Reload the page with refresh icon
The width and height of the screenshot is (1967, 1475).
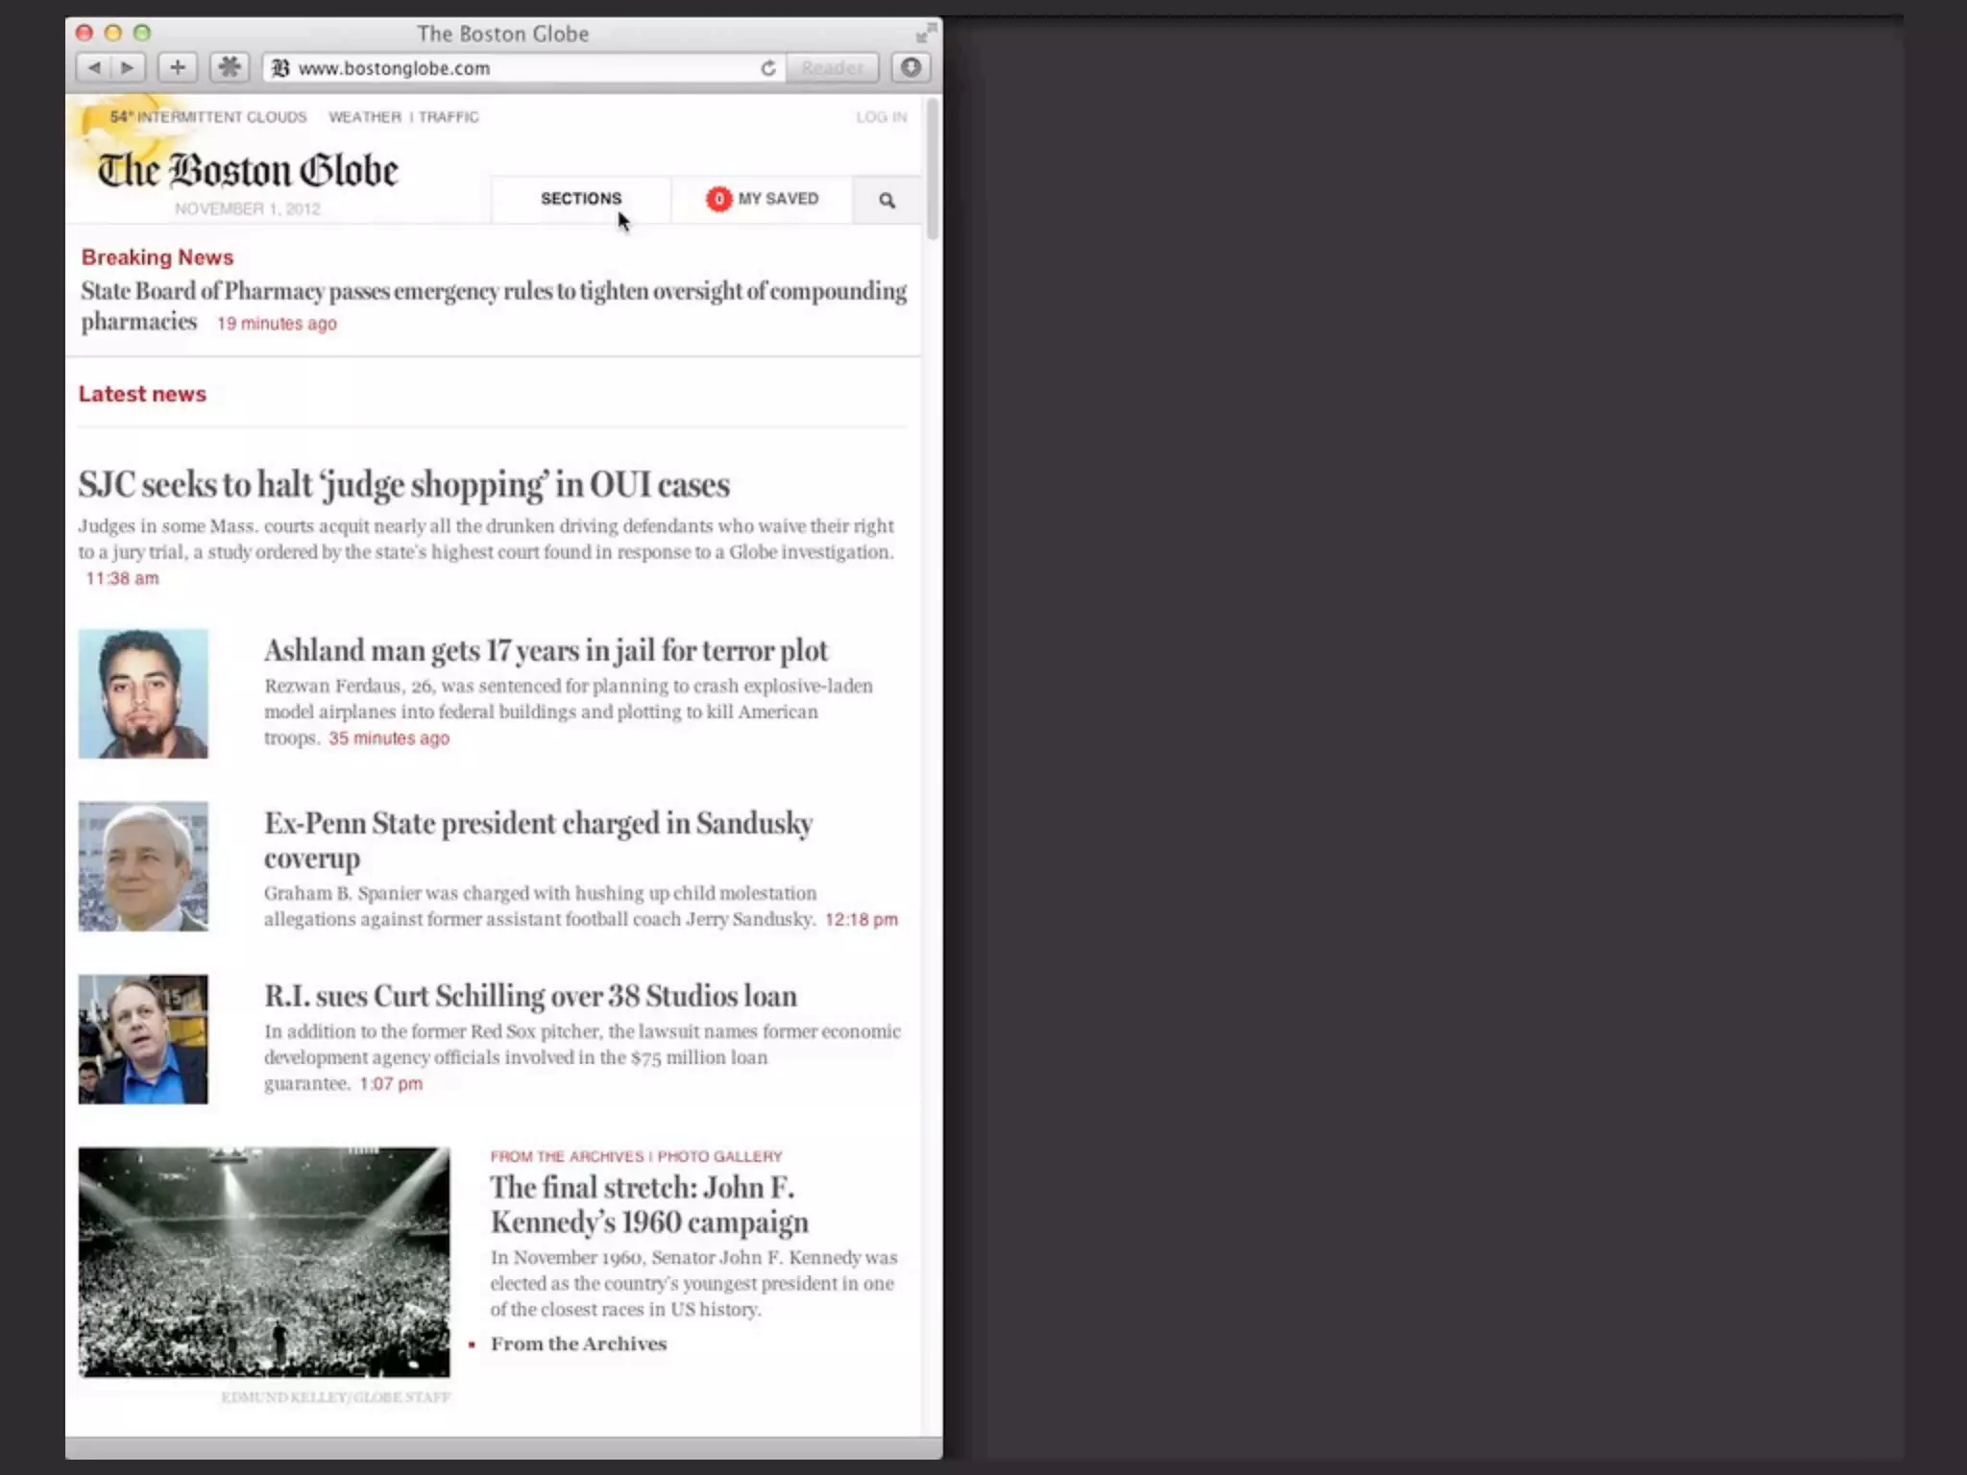pyautogui.click(x=767, y=68)
